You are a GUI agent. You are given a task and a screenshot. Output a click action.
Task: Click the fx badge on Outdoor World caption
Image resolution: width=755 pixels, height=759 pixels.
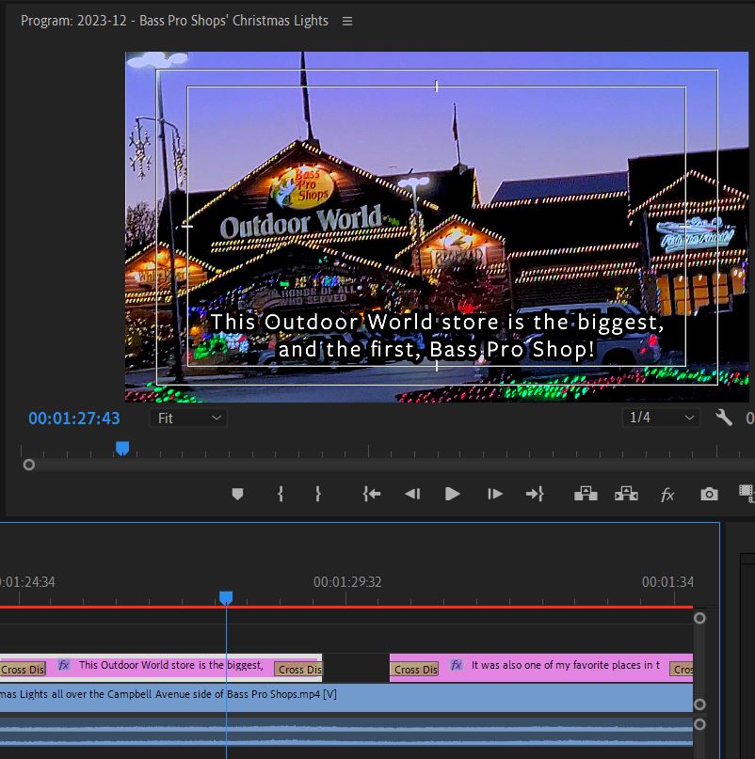click(x=63, y=665)
